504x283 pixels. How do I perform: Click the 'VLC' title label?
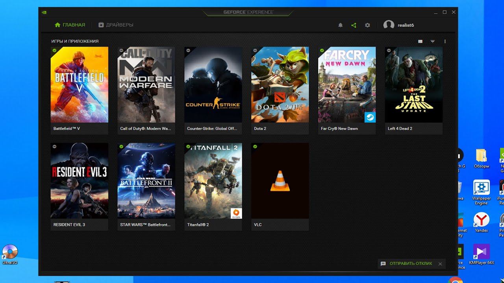pyautogui.click(x=258, y=225)
